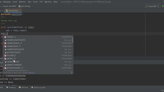This screenshot has width=164, height=92.
Task: Click the test_lxml.py breadcrumb file icon
Action: (x=19, y=6)
